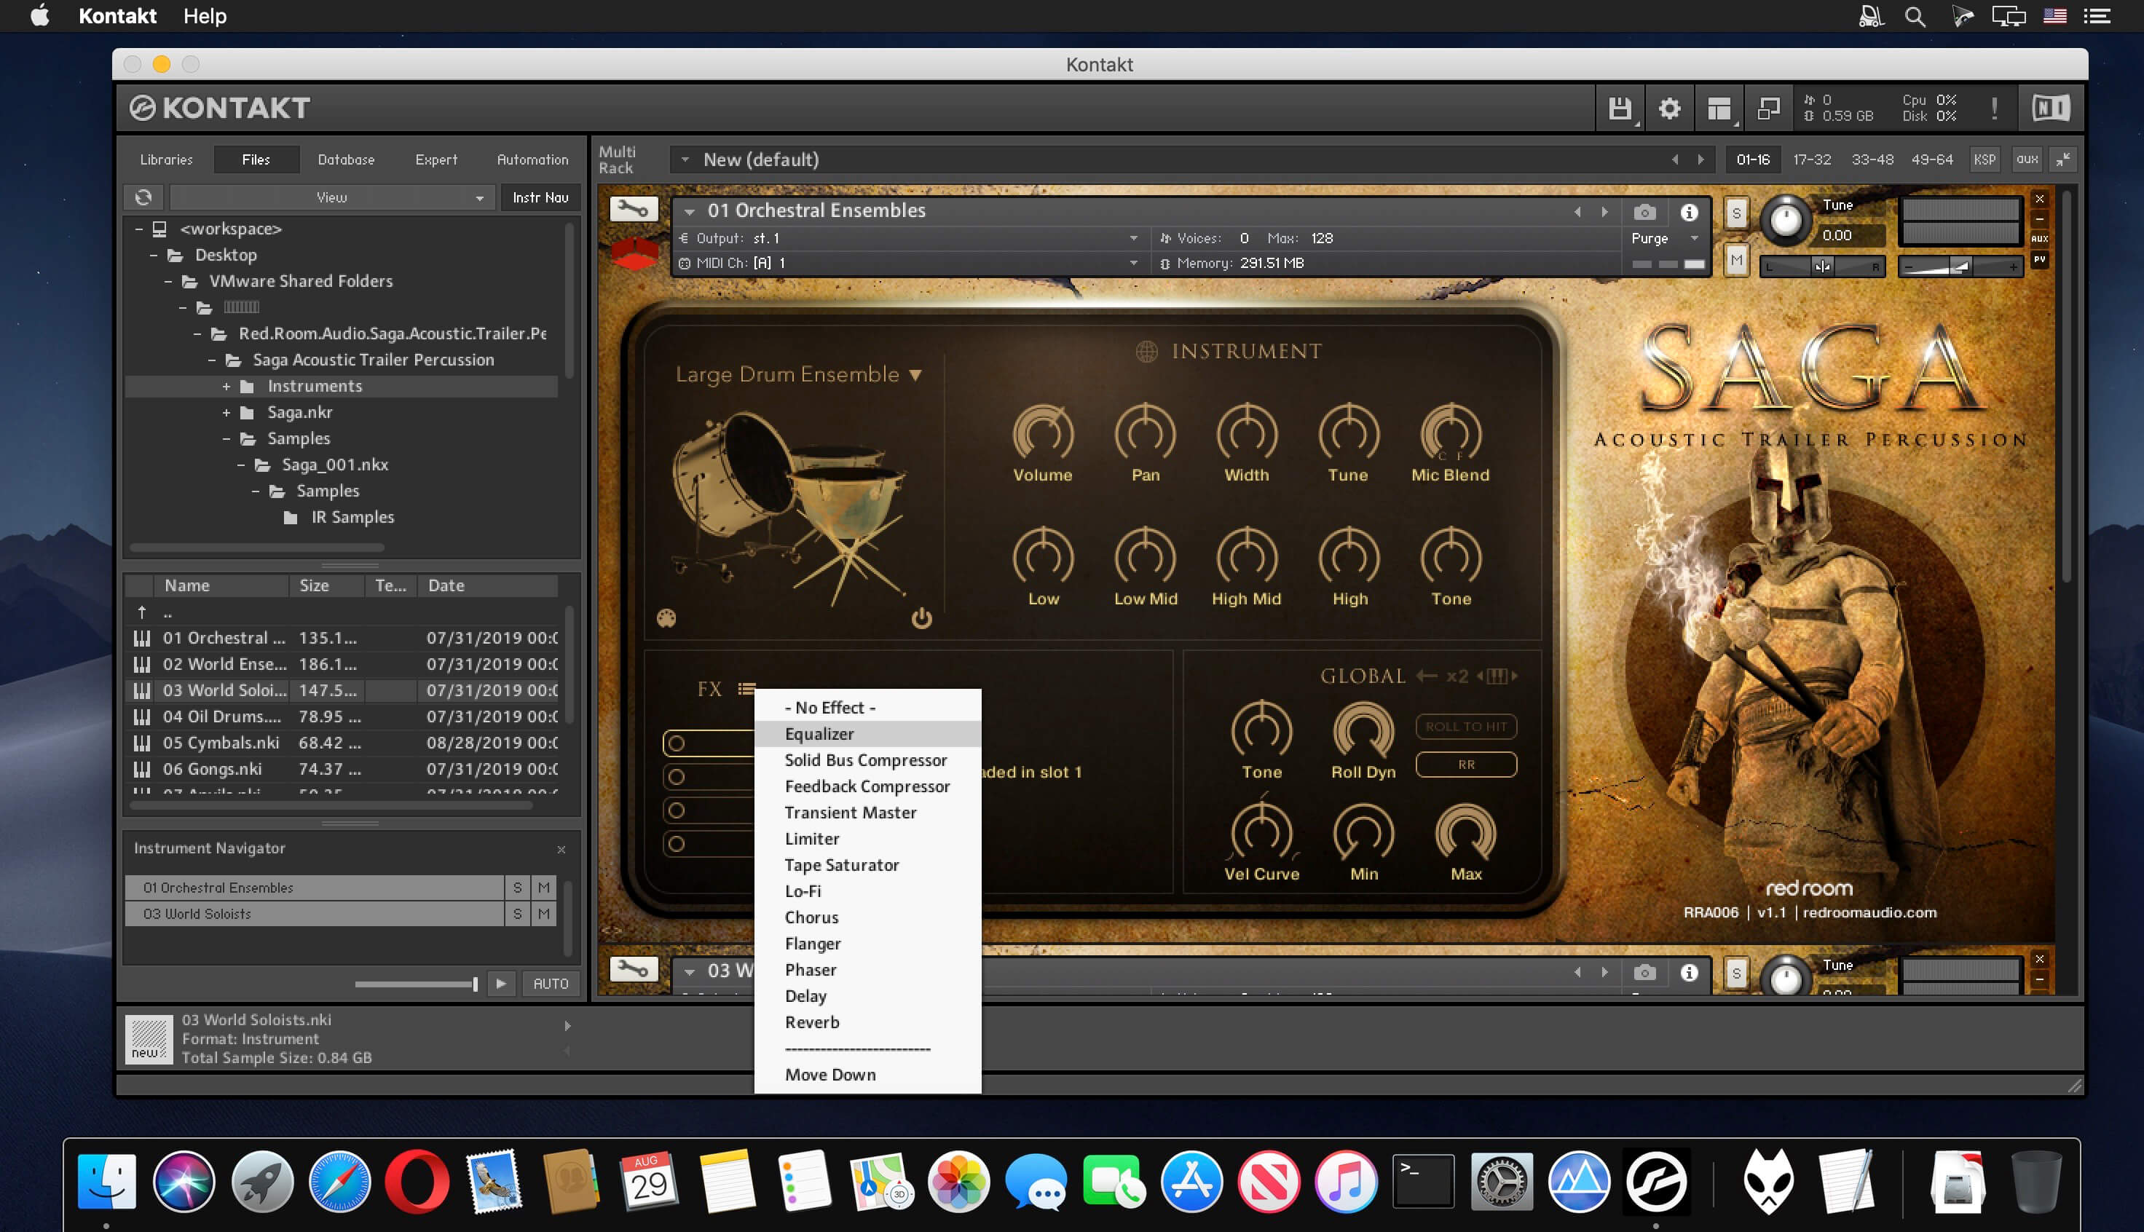Expand the Saga.nkr tree item
The image size is (2144, 1232).
tap(226, 413)
